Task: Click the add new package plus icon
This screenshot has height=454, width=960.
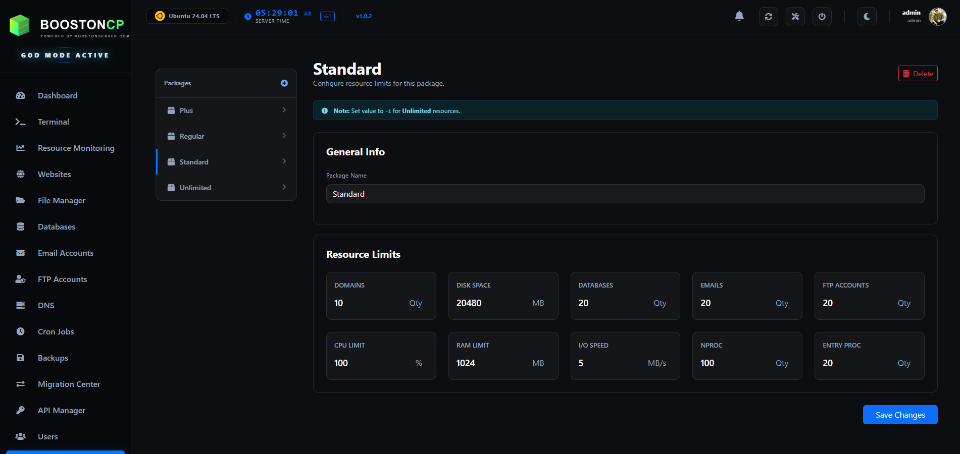Action: (284, 83)
